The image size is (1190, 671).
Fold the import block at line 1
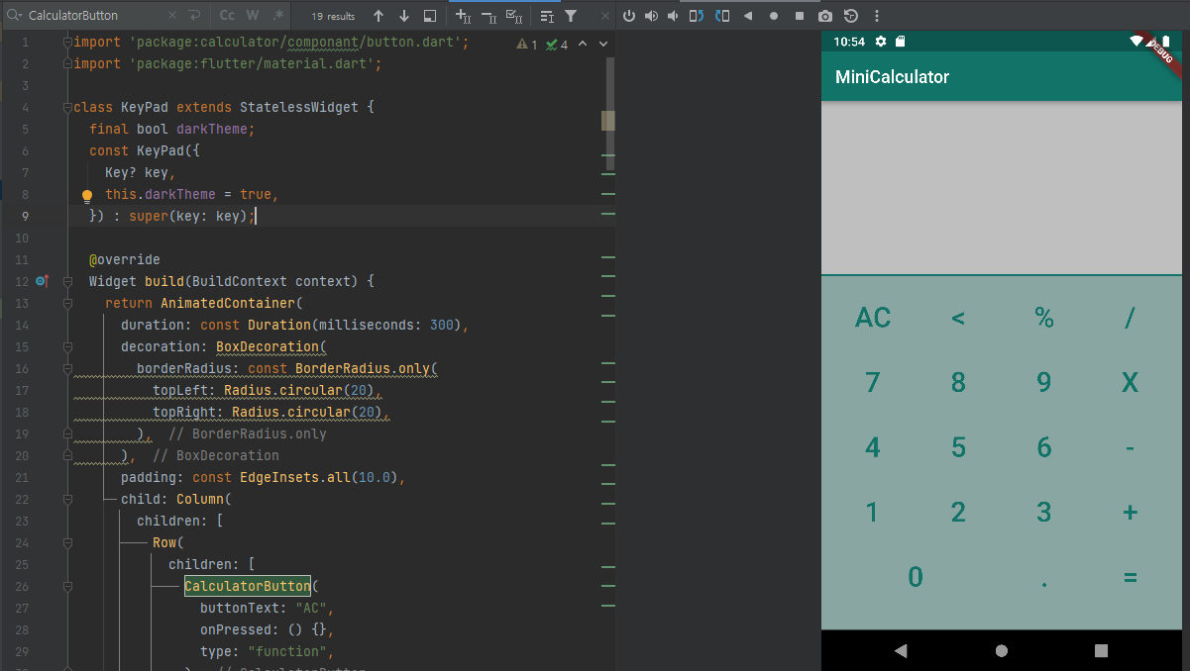67,42
